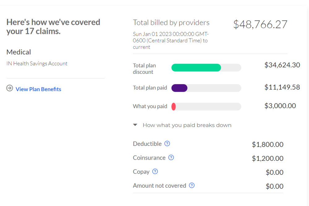Click 'How what you paid breaks down' heading
This screenshot has height=206, width=309.
tap(187, 125)
